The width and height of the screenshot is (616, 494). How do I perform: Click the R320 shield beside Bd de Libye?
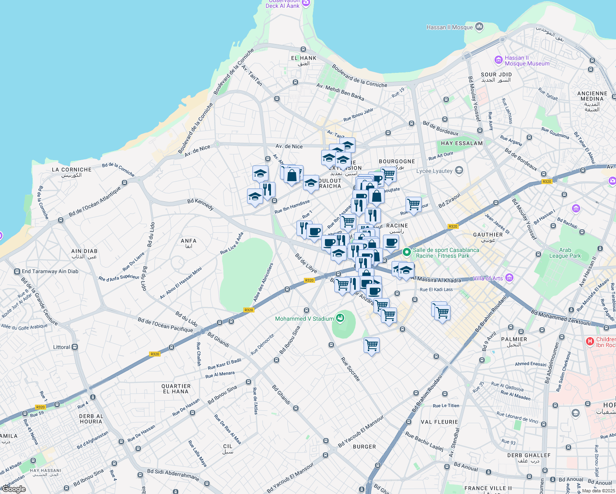tap(309, 280)
